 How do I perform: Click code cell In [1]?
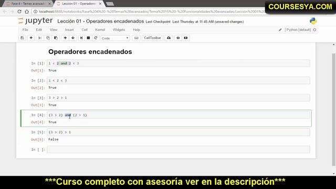click(178, 64)
